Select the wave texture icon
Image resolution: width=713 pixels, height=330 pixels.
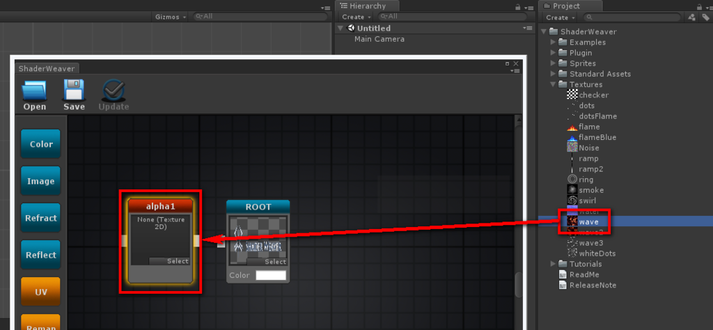pos(572,222)
